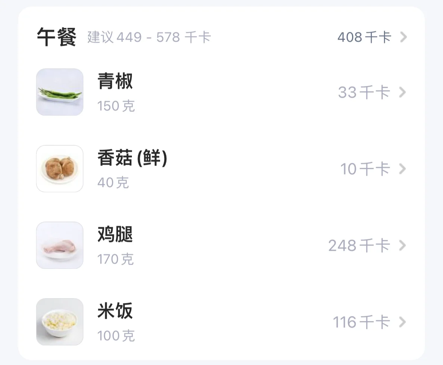Click the arrow beside 116 千卡

pyautogui.click(x=402, y=321)
